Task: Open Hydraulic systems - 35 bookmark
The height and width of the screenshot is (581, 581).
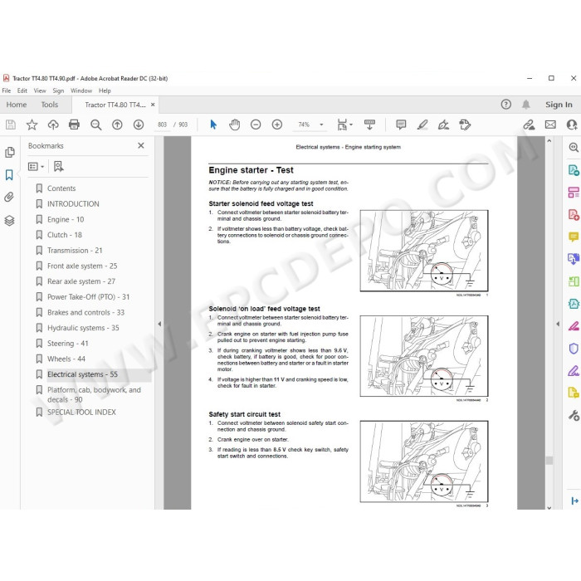Action: tap(83, 328)
